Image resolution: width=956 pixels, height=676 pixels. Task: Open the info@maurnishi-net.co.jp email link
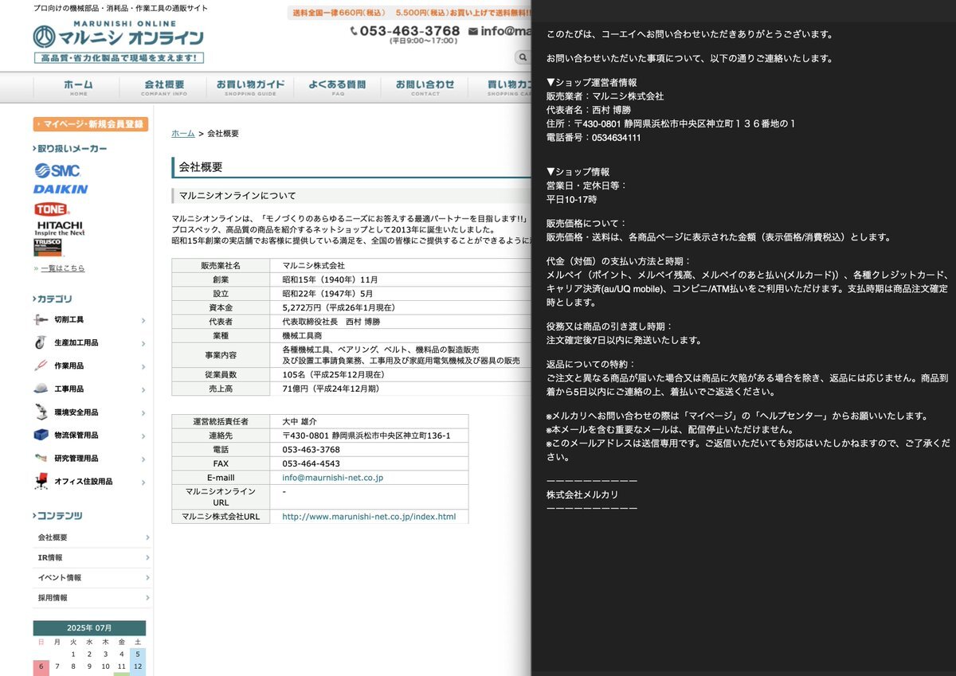(x=333, y=478)
